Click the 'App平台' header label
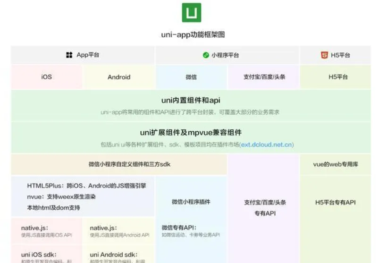 coord(88,55)
